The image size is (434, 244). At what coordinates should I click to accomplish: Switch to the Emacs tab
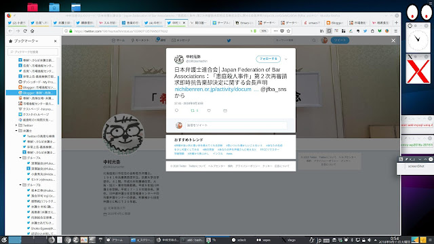coord(244,22)
